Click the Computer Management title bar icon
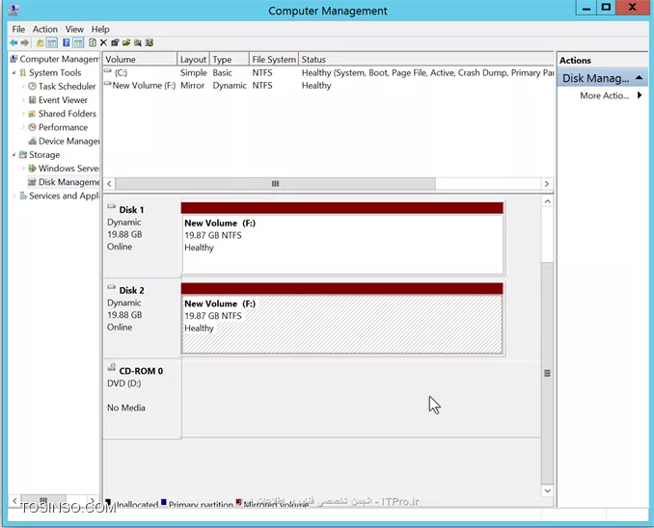 point(14,10)
